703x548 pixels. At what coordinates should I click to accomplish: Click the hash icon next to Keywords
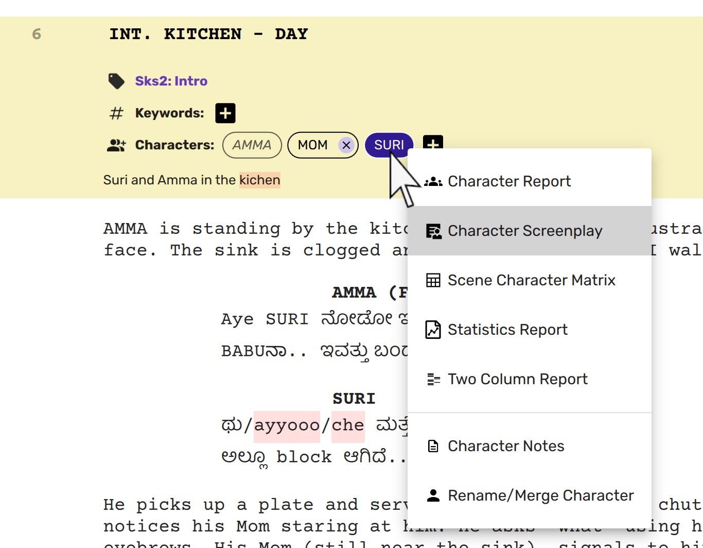tap(117, 113)
